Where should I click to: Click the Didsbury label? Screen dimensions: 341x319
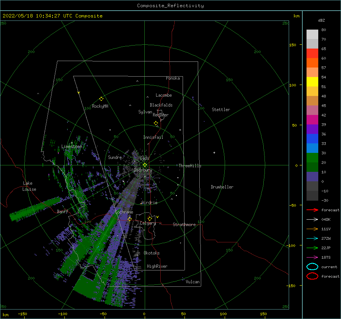click(x=143, y=170)
